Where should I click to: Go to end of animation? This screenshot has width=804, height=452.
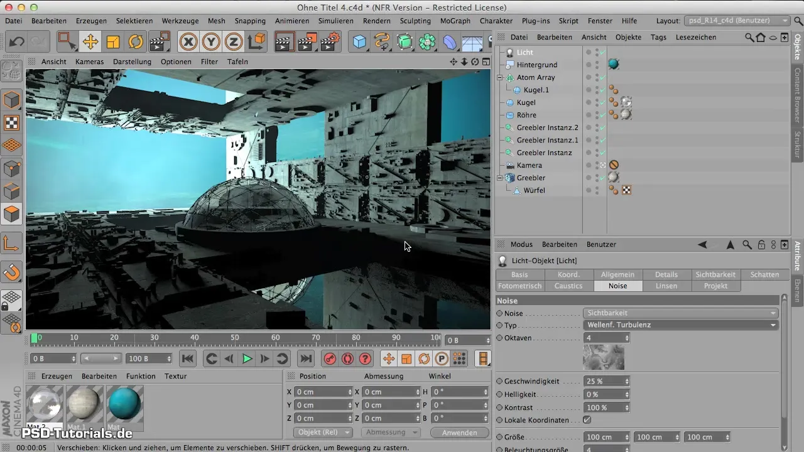tap(306, 358)
